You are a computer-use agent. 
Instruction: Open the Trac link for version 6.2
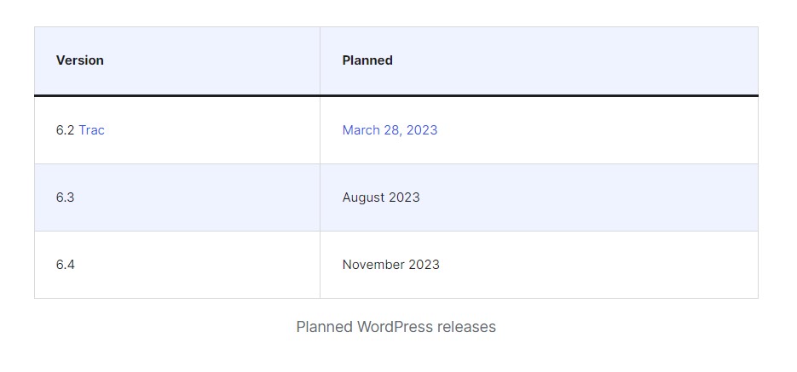(x=91, y=130)
